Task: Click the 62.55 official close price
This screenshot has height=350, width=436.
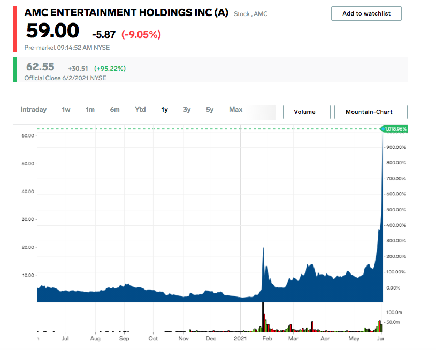Action: 40,67
